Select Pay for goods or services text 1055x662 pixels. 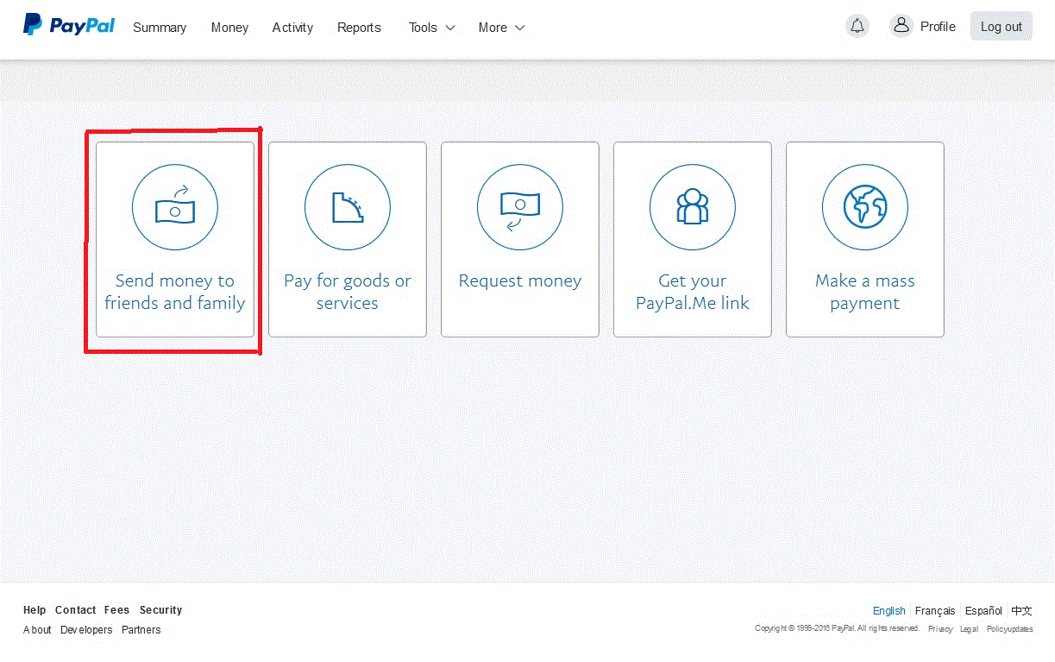[348, 292]
